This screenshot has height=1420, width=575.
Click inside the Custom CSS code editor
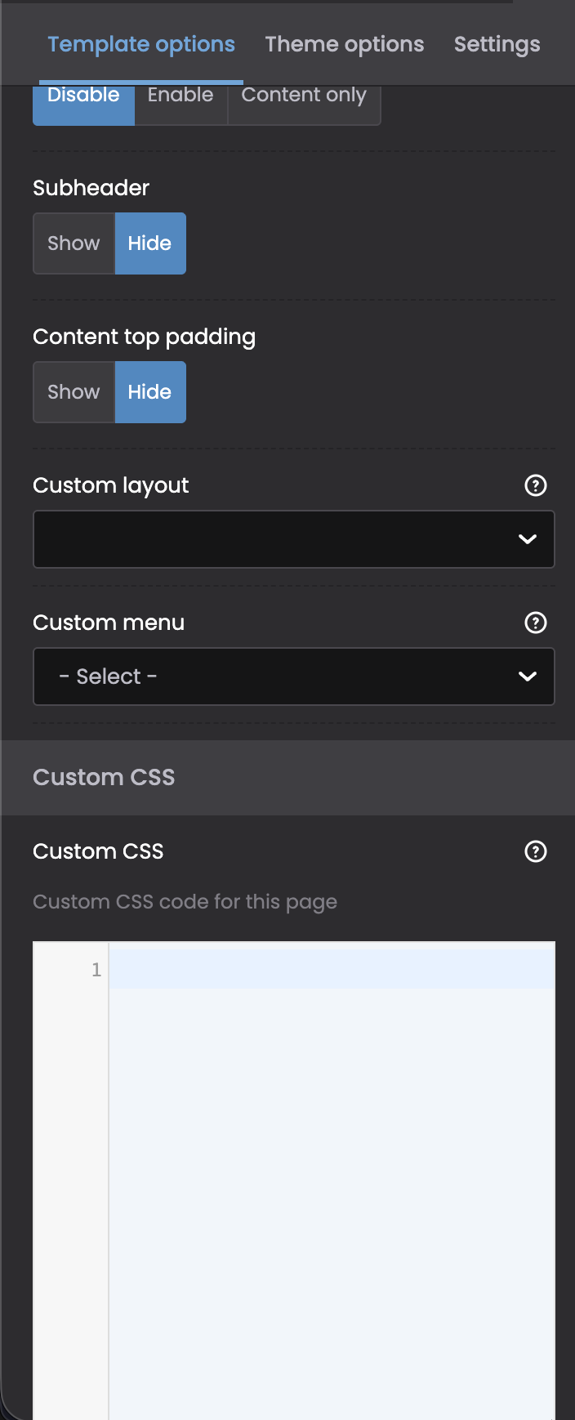pos(332,1144)
